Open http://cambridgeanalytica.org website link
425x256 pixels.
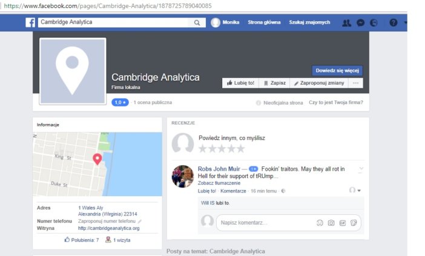(x=109, y=228)
